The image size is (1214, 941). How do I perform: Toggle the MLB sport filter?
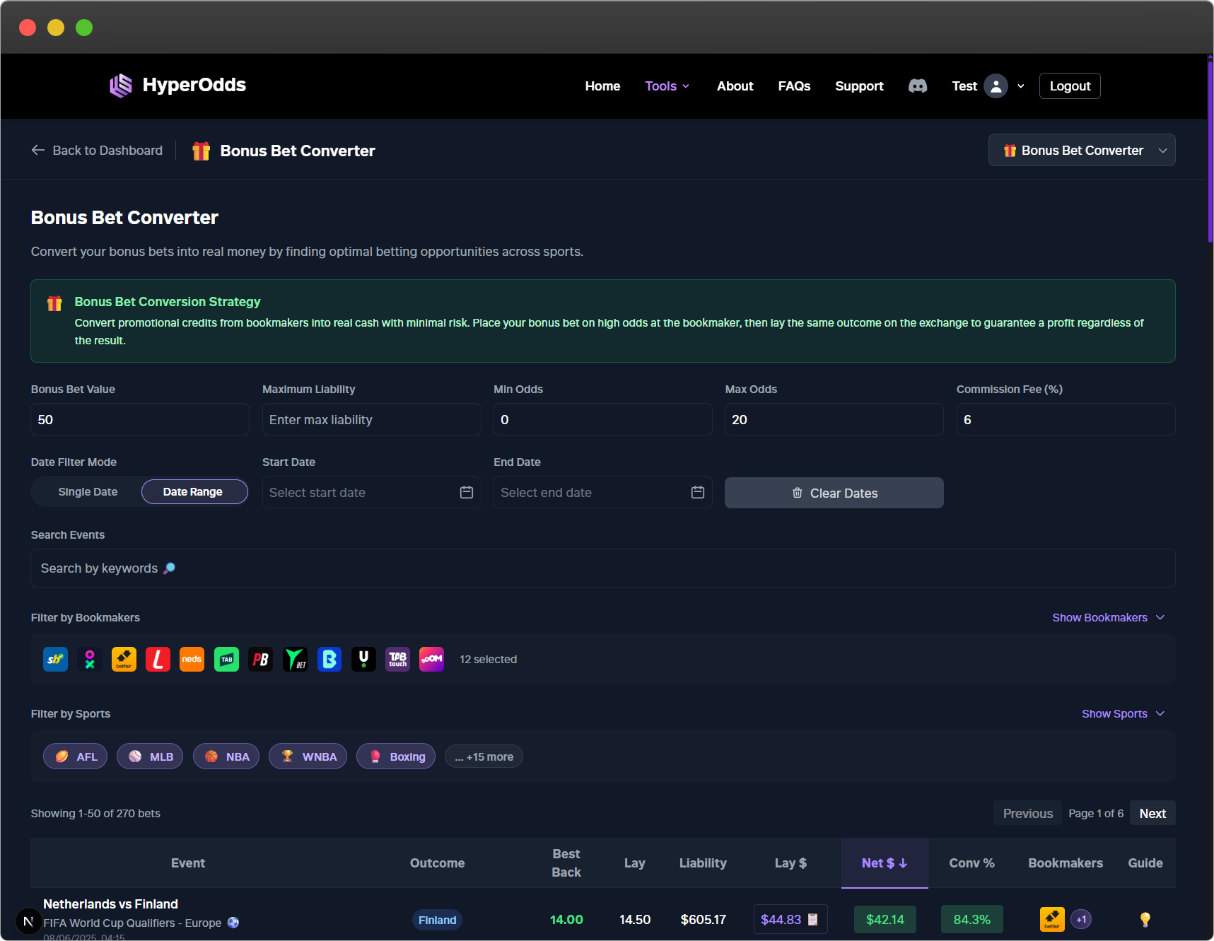[150, 756]
